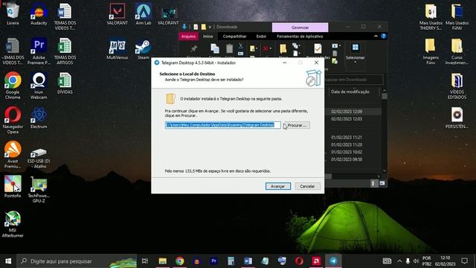Open Ferramentas de Aplicativo tab in Explorer
Viewport: 476px width, 268px height.
pyautogui.click(x=300, y=36)
